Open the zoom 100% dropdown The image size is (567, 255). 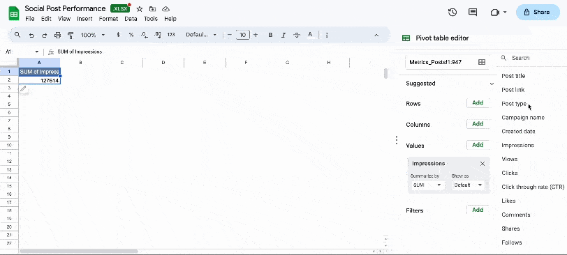click(x=93, y=35)
